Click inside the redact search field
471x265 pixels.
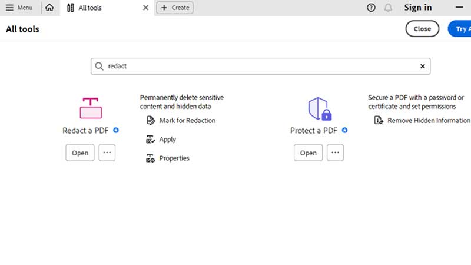click(x=259, y=67)
